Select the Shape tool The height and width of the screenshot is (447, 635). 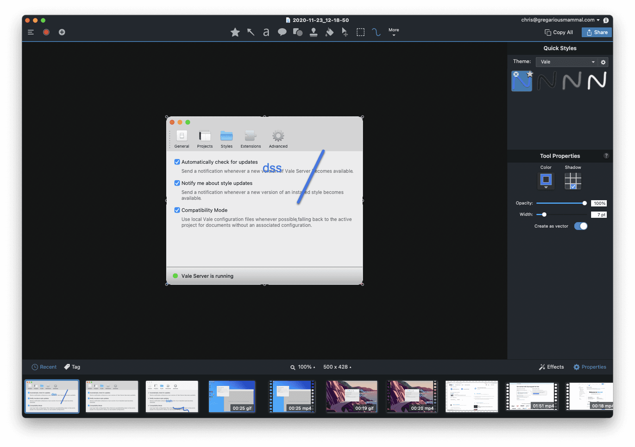tap(298, 32)
